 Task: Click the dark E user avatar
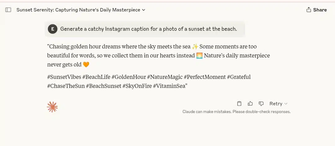[x=52, y=29]
